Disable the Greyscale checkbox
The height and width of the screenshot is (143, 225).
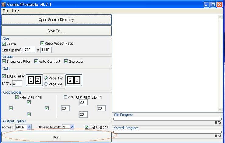click(66, 61)
